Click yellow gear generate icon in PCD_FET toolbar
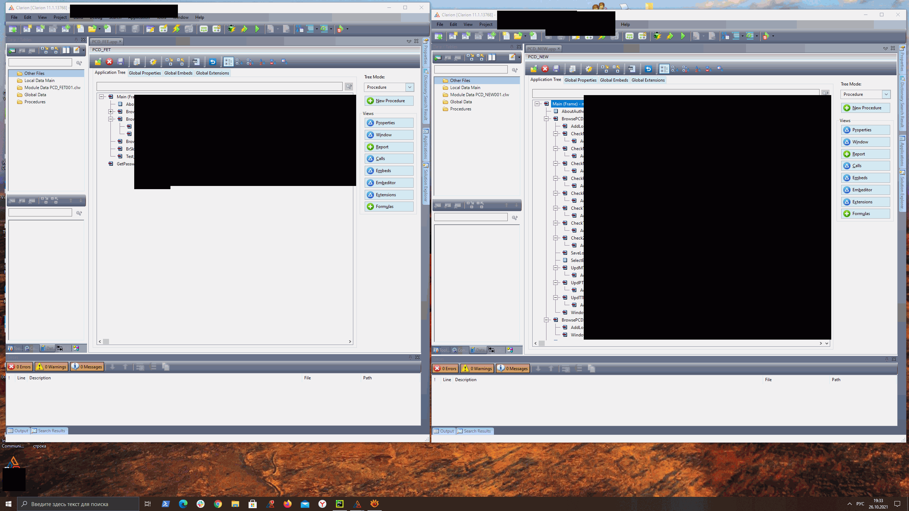Image resolution: width=909 pixels, height=511 pixels. (x=153, y=62)
